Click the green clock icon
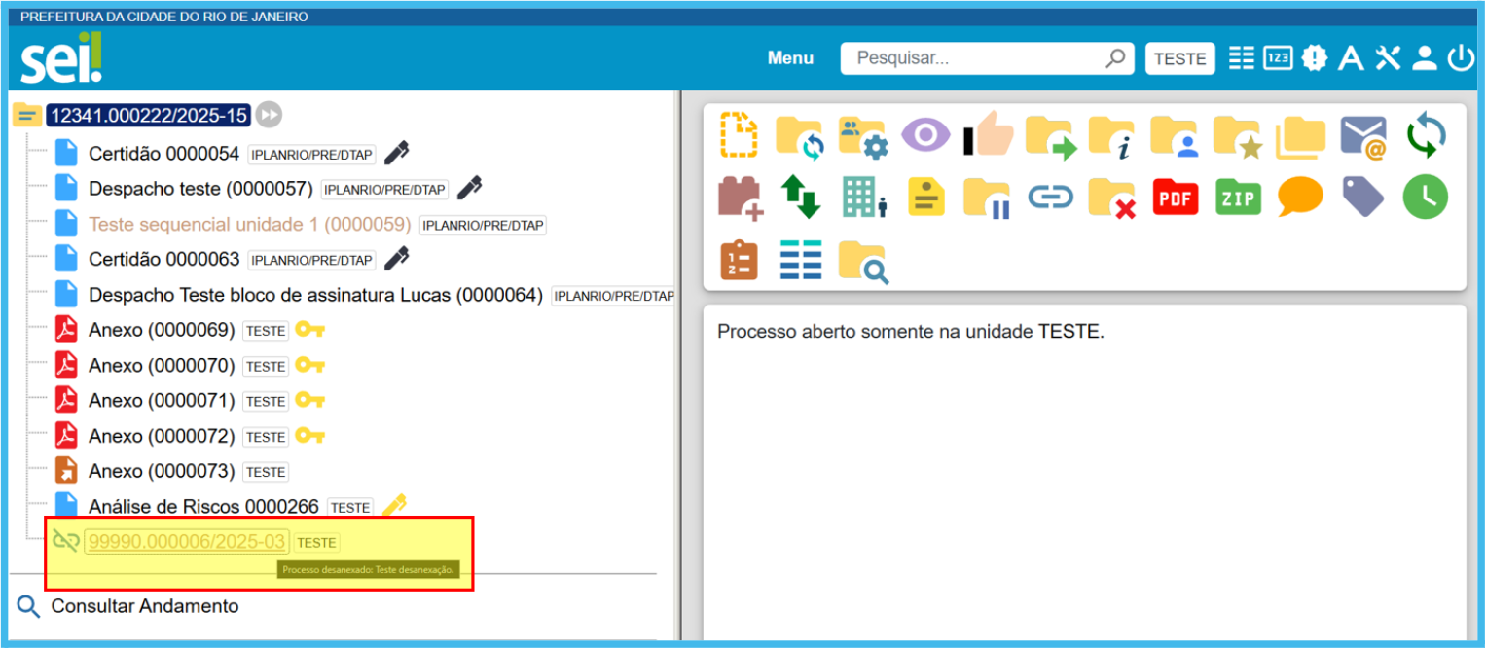 click(1425, 198)
